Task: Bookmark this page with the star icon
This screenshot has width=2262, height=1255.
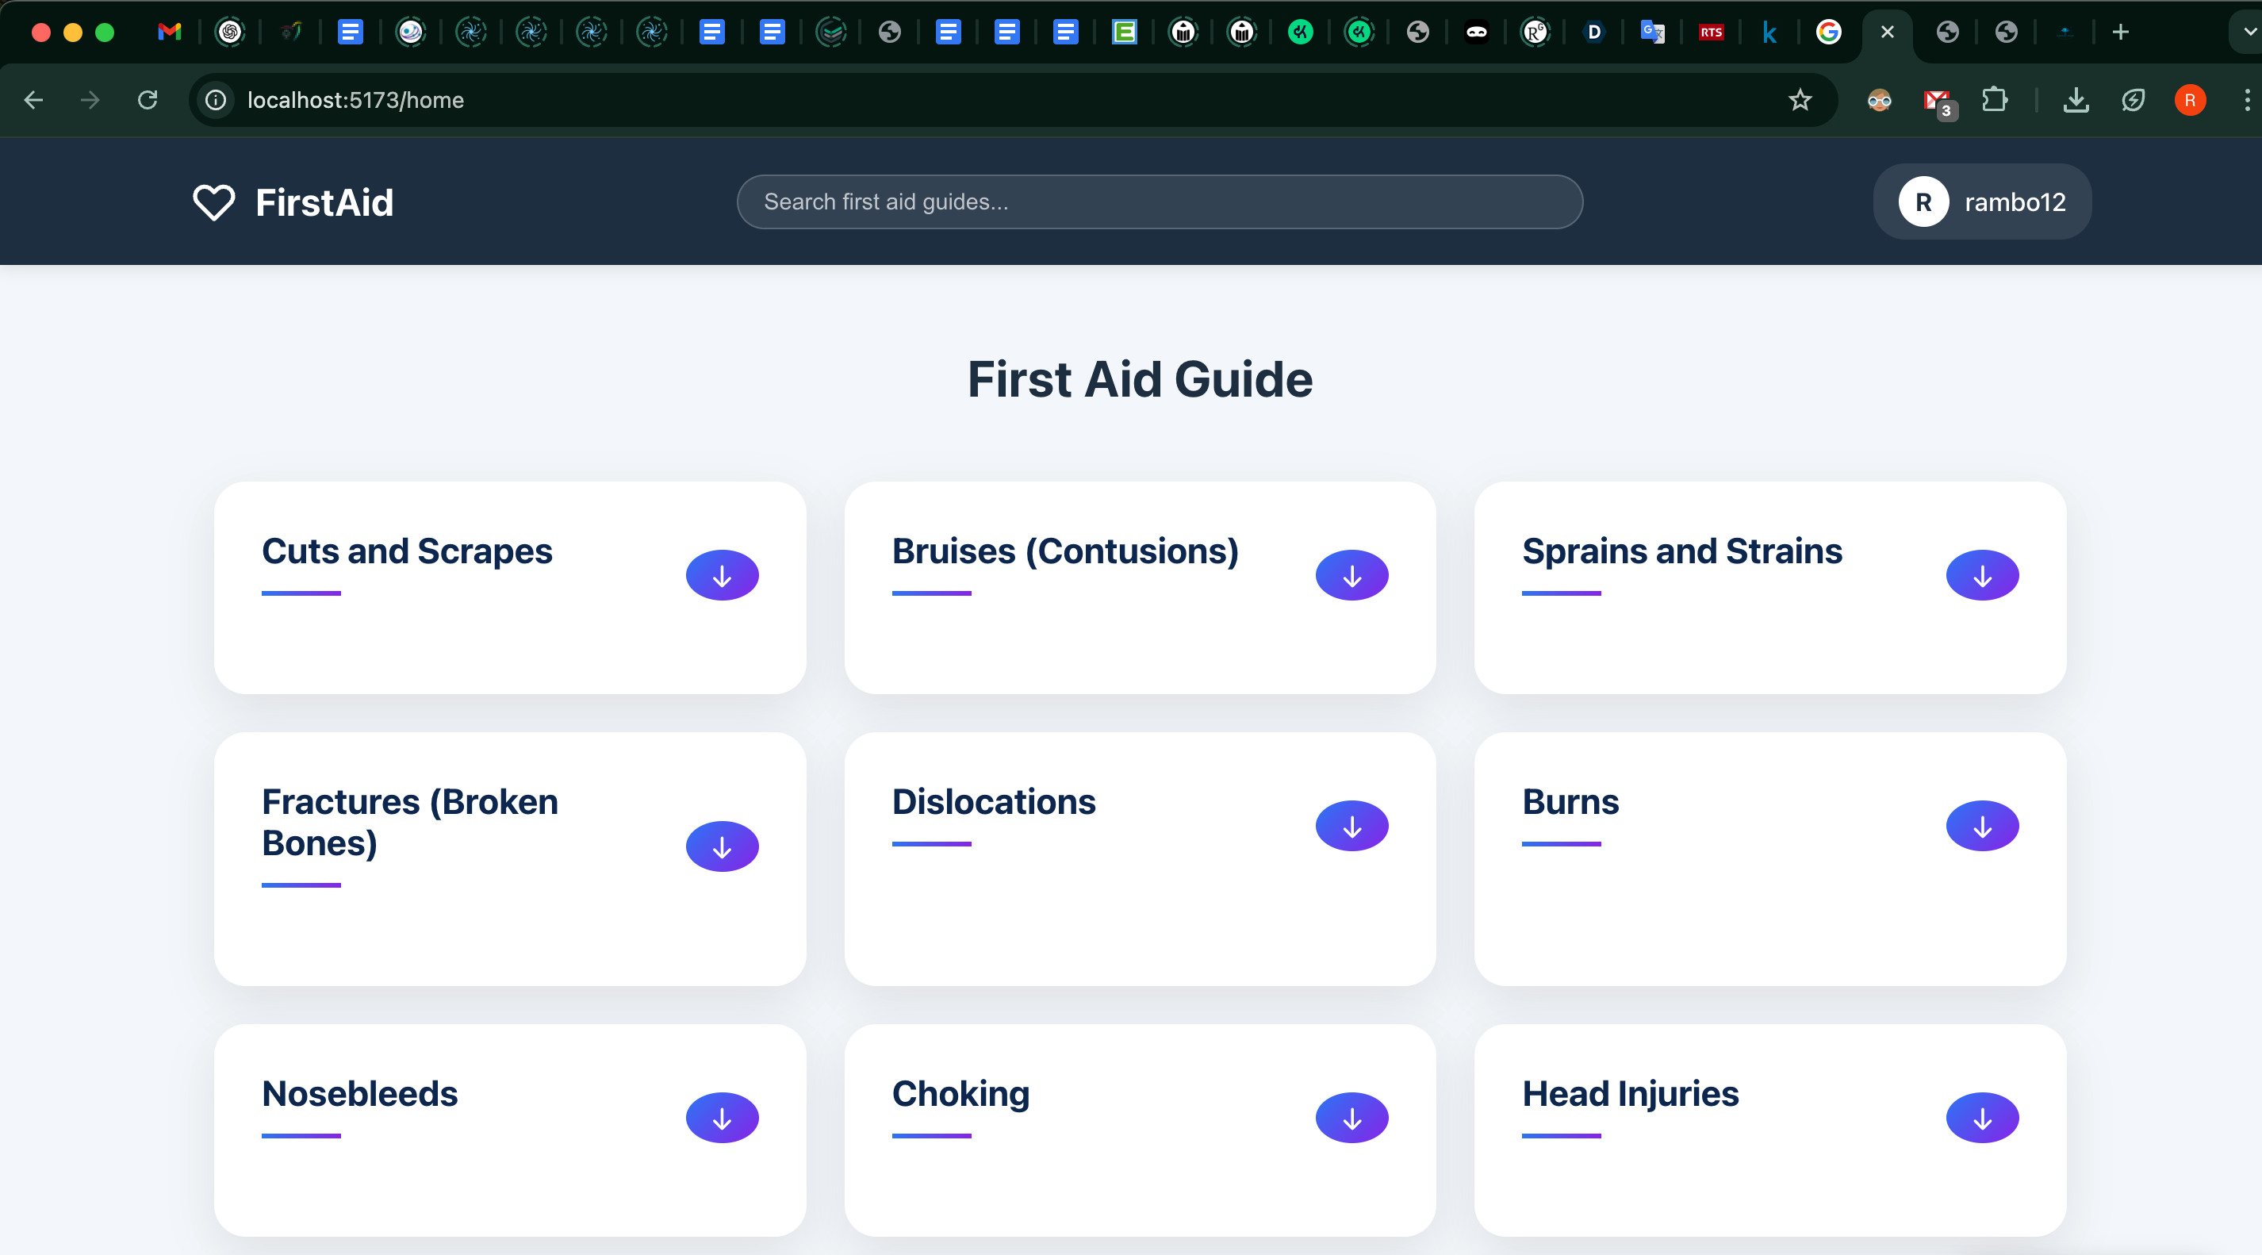Action: (x=1800, y=100)
